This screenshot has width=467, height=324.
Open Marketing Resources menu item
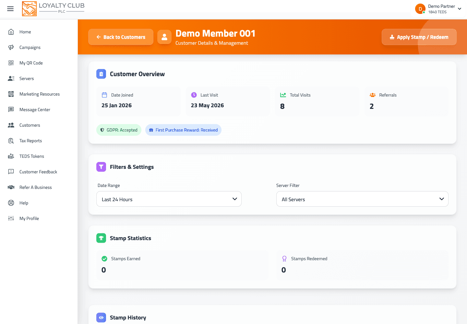click(39, 94)
